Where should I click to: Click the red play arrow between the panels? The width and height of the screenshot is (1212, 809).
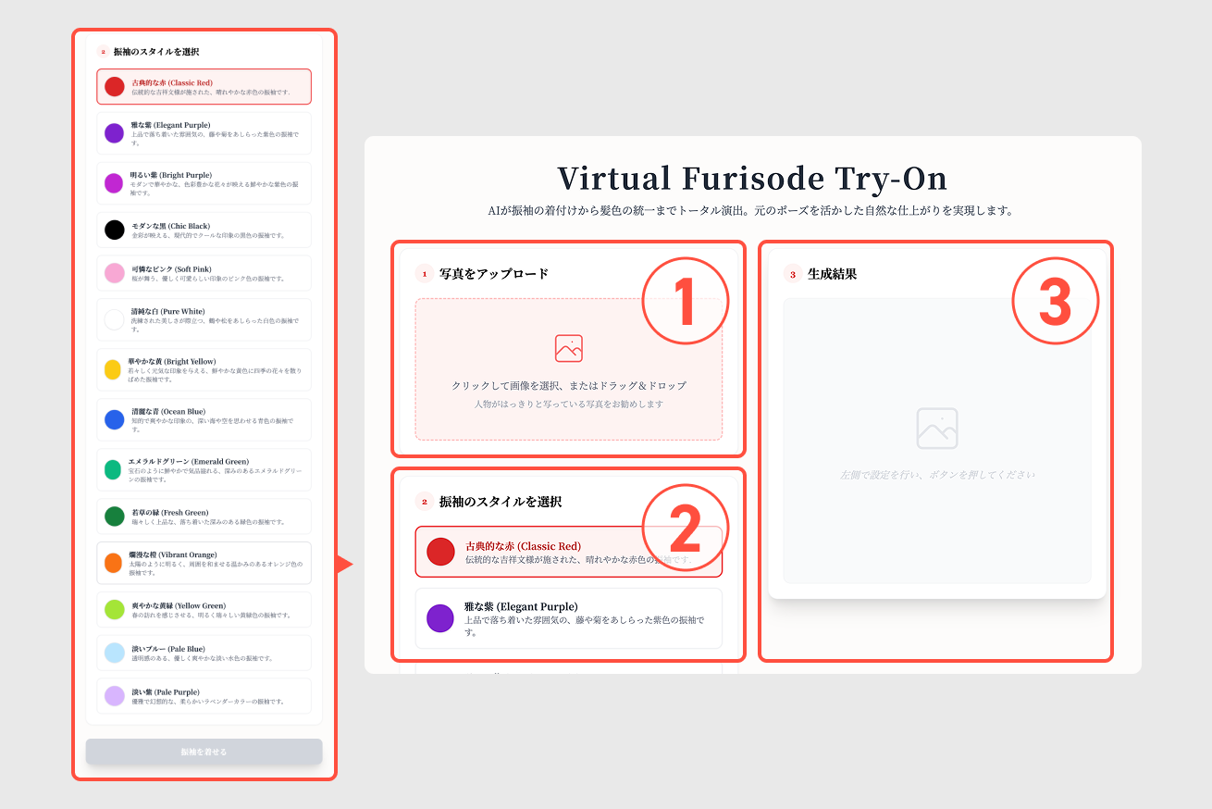pyautogui.click(x=345, y=564)
